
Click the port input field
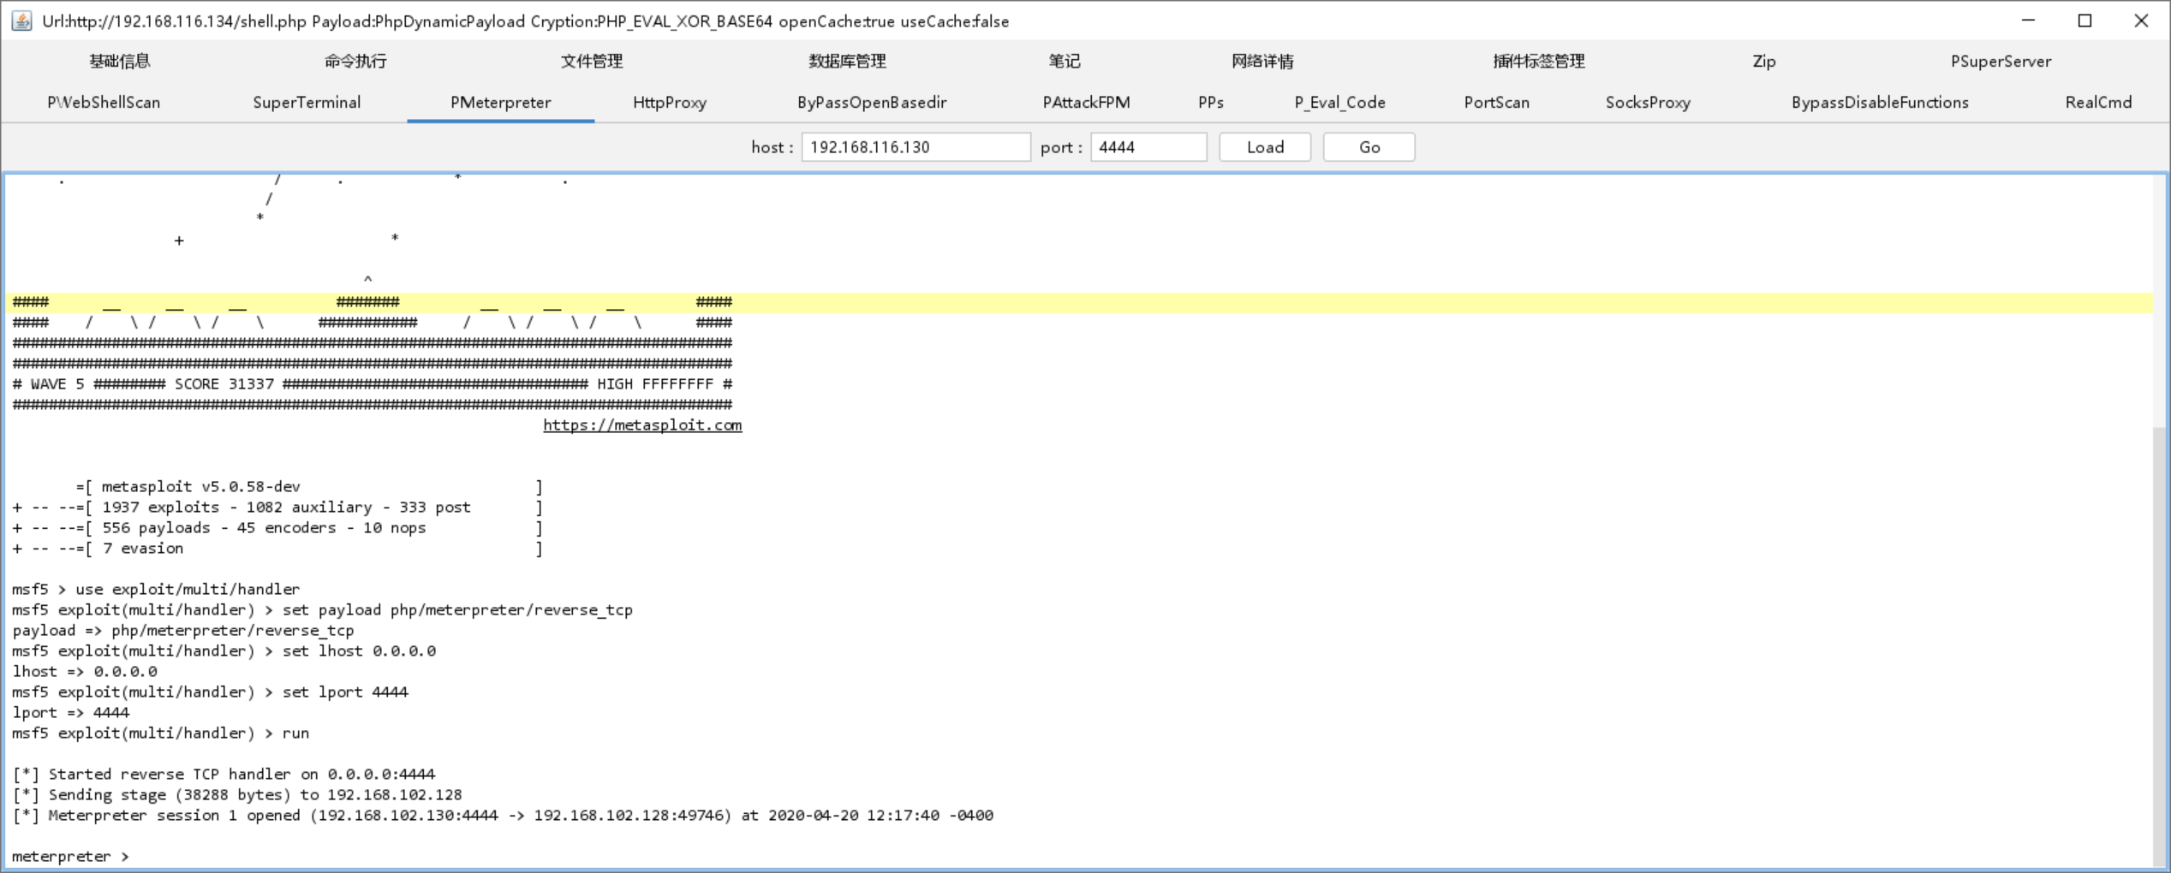(1148, 147)
